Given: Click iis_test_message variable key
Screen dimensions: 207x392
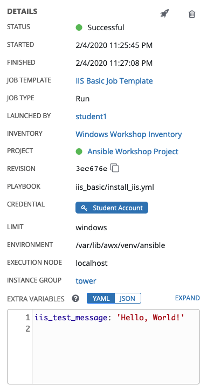Looking at the screenshot, I should (71, 318).
